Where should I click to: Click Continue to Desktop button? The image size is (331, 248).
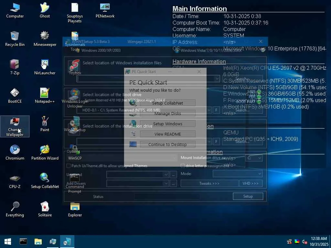pos(168,144)
